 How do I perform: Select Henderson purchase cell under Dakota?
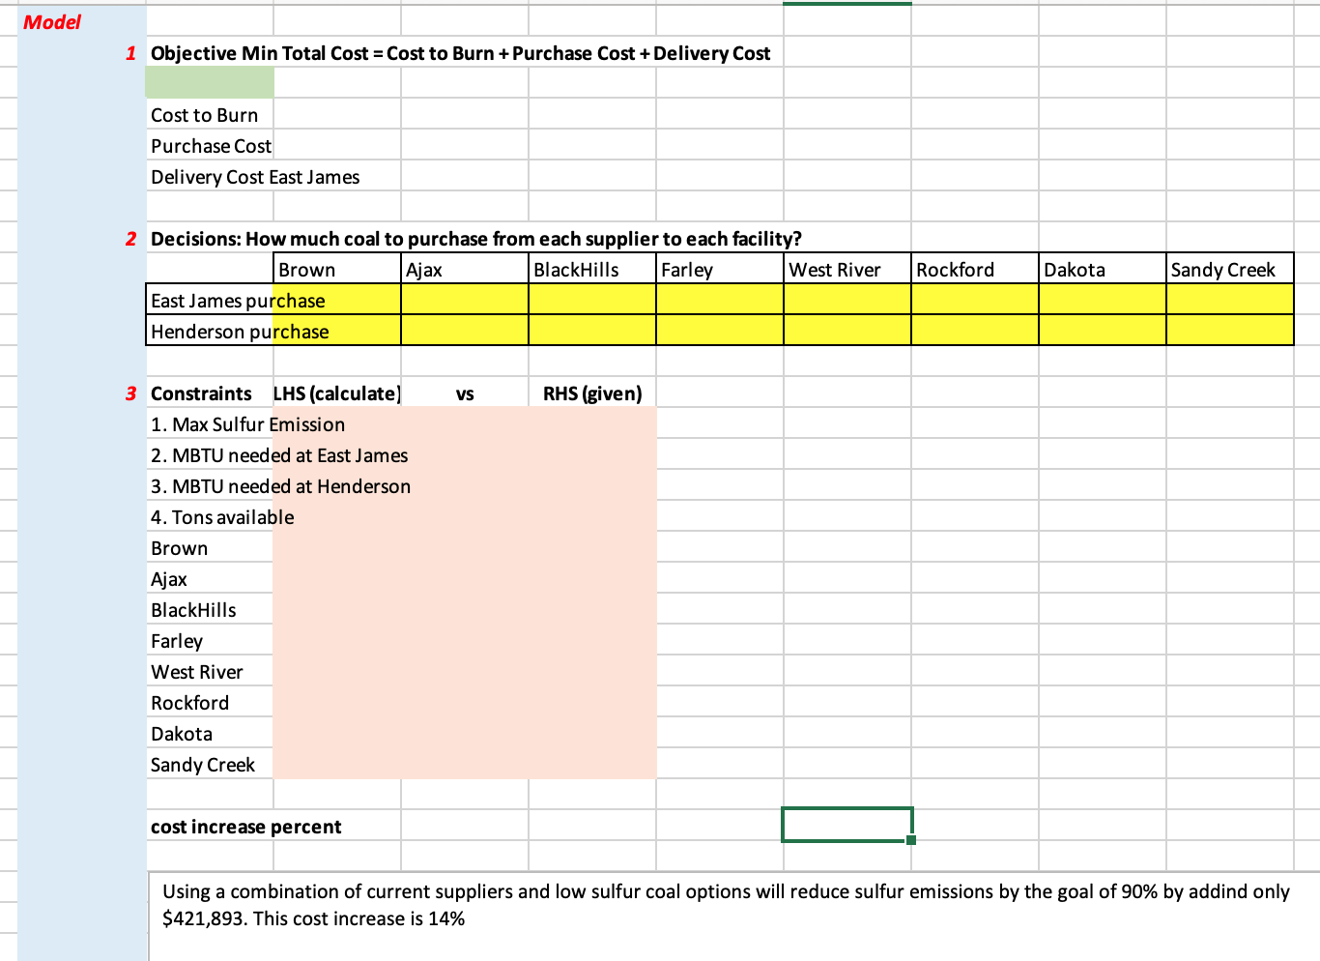point(1103,331)
